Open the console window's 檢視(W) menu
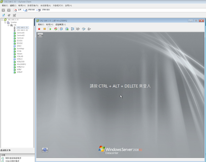This screenshot has width=206, height=162. [50, 24]
